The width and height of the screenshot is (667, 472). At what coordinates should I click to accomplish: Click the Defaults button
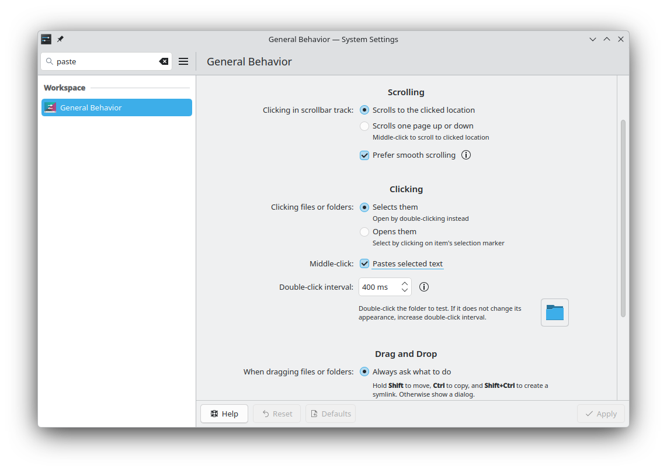[331, 414]
